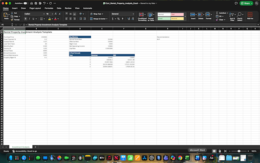Switch to the Formulas tab
This screenshot has height=163, width=260.
pos(49,8)
